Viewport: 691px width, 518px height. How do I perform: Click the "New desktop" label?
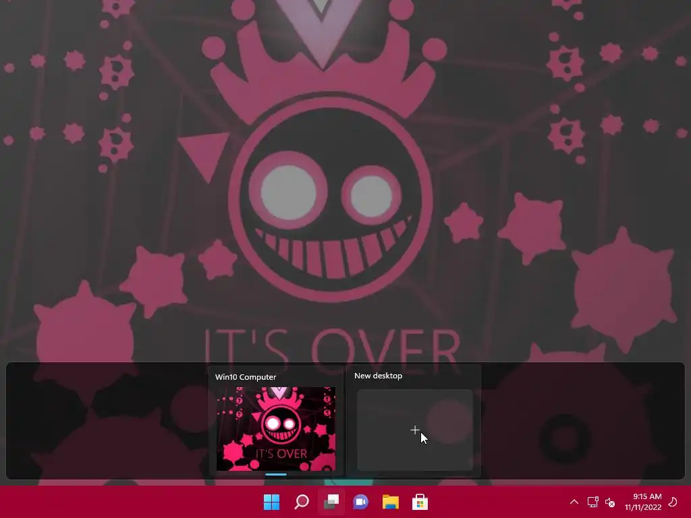(x=378, y=376)
